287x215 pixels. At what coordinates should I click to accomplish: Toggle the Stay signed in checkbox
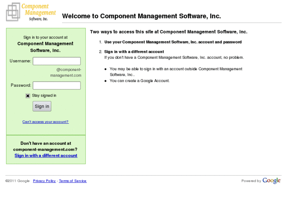[x=28, y=96]
